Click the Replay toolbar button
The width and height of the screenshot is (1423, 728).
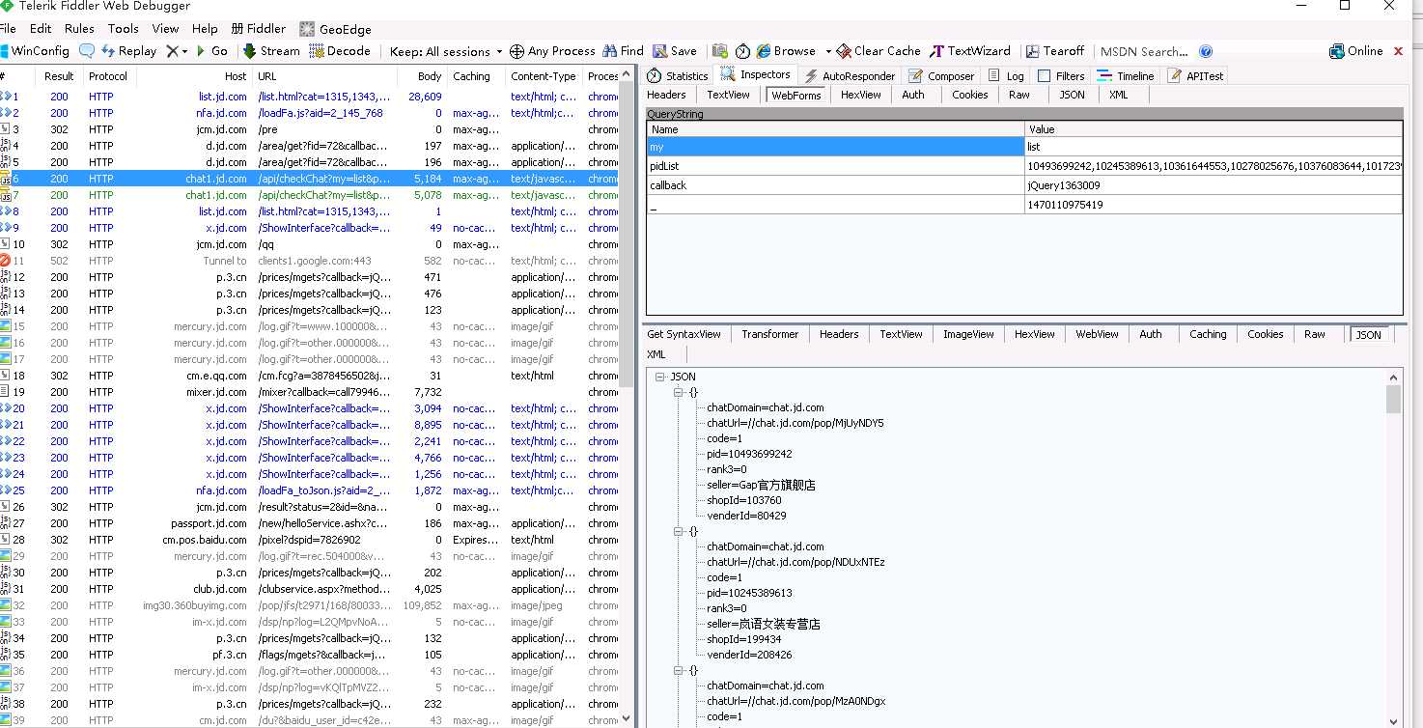coord(128,51)
